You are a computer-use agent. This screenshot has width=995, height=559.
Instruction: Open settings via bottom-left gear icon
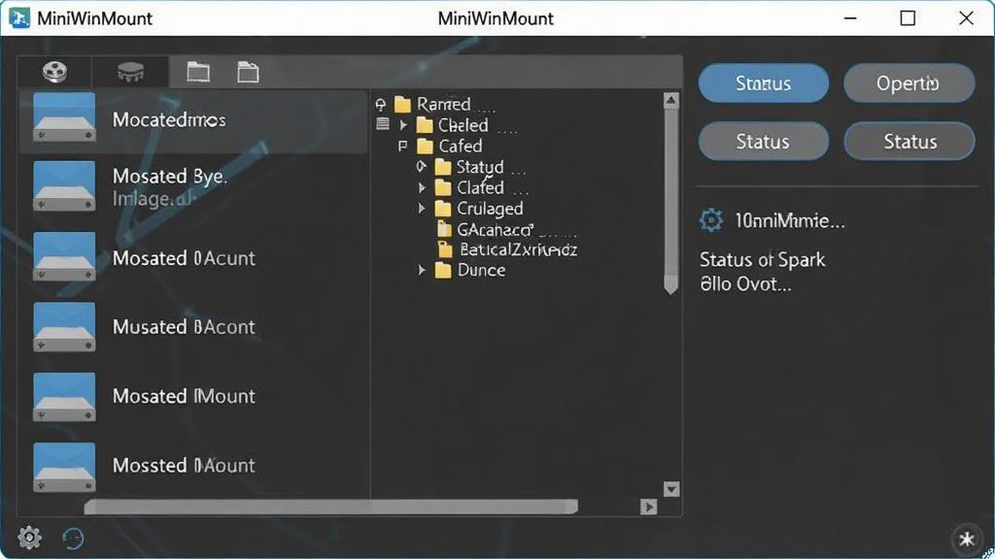[29, 538]
